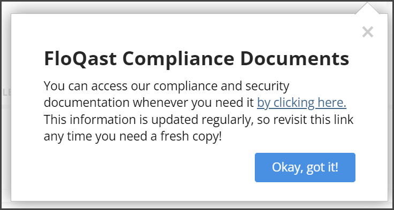Click the word 'here.' at the link's end
Screen dimensions: 394x210
332,103
